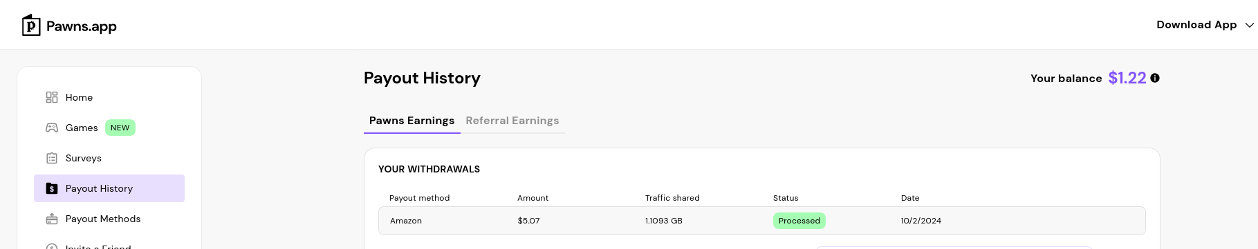
Task: Click the NEW badge beside Games
Action: coord(120,128)
